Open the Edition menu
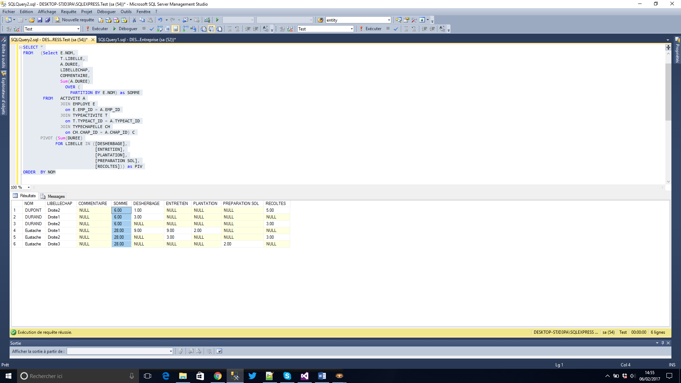 coord(26,12)
